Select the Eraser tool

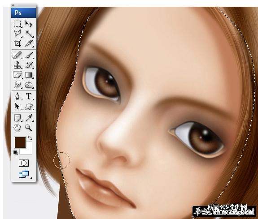pos(18,75)
